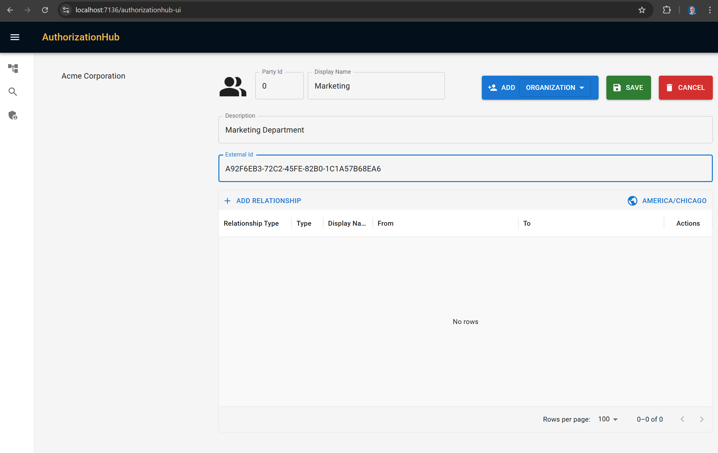The width and height of the screenshot is (718, 453).
Task: Click the 'No rows' message
Action: [465, 322]
